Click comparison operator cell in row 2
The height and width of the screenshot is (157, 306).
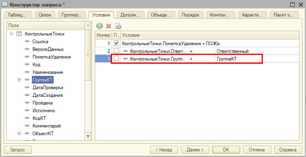click(202, 51)
